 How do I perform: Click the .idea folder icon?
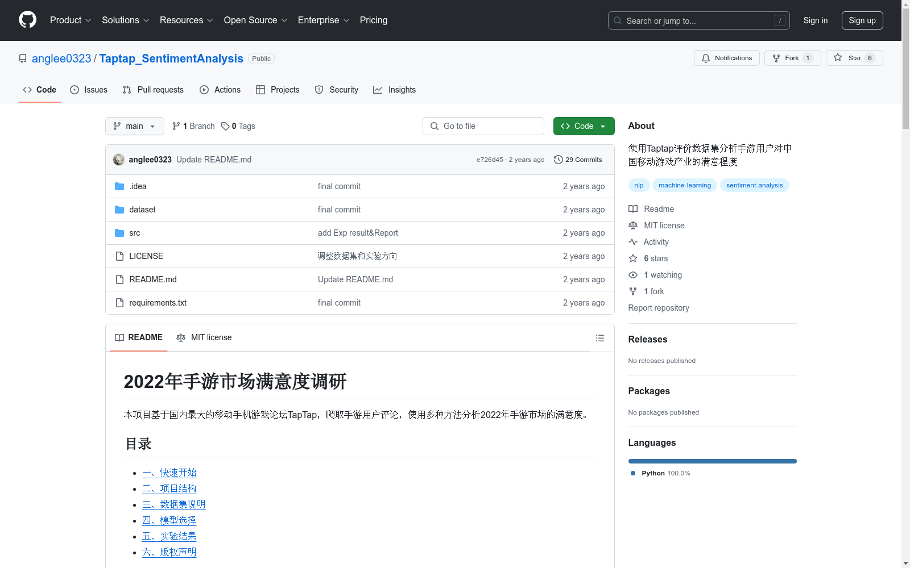[119, 186]
